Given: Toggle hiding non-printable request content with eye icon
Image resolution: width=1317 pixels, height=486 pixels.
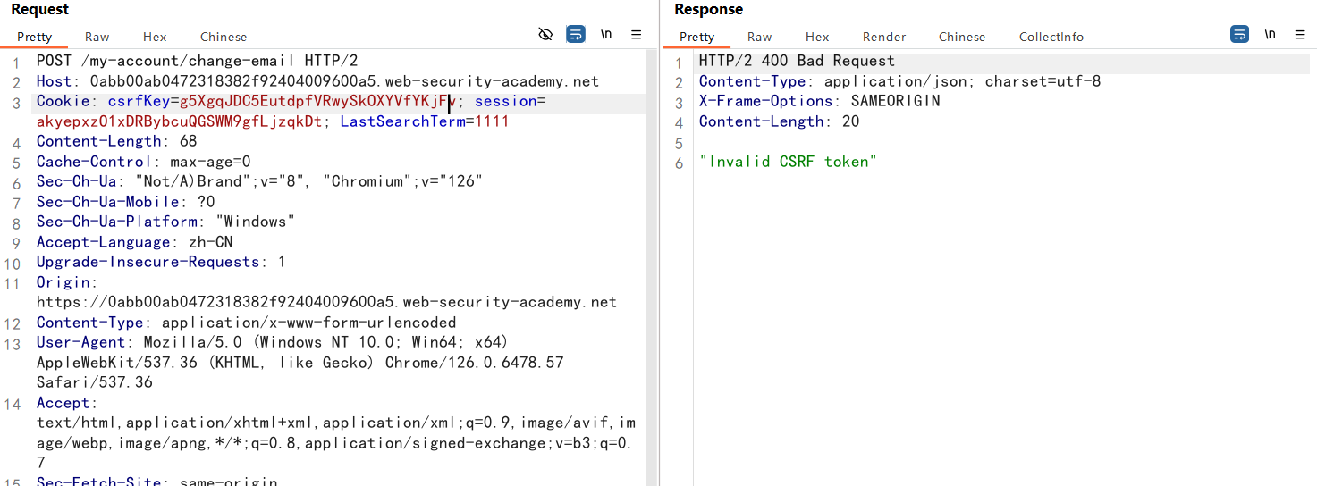Looking at the screenshot, I should point(545,35).
